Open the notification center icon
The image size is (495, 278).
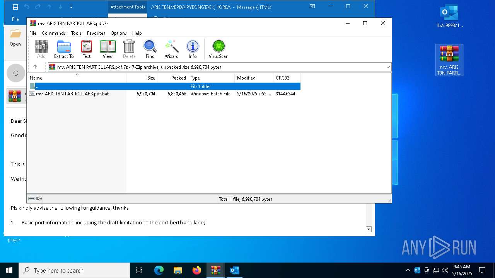482,270
